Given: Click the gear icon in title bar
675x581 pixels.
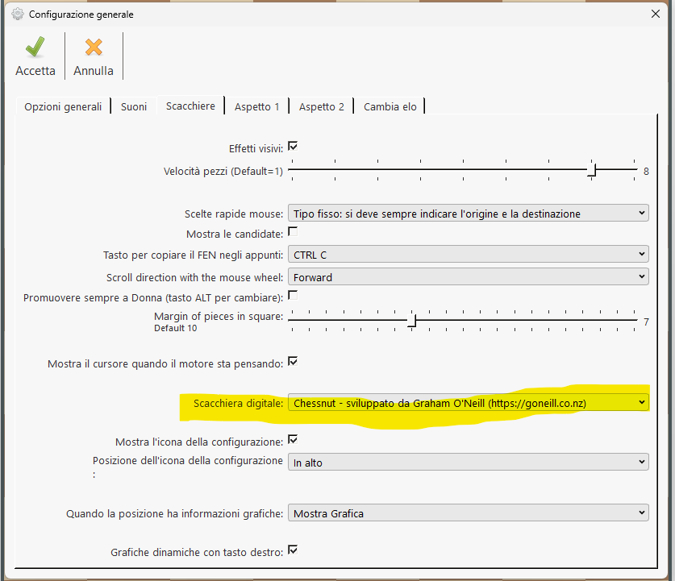Looking at the screenshot, I should click(18, 15).
